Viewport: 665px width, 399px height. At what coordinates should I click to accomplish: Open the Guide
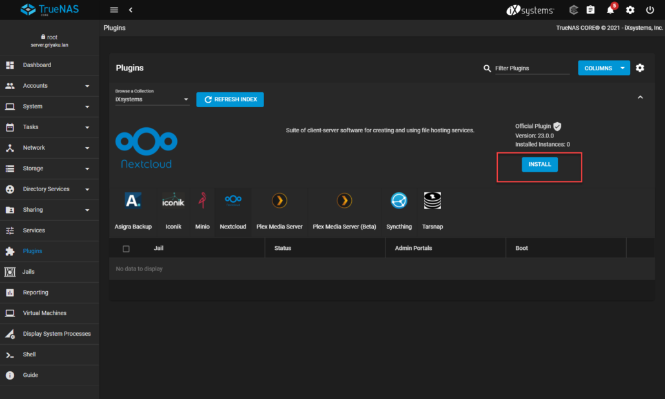[x=49, y=375]
